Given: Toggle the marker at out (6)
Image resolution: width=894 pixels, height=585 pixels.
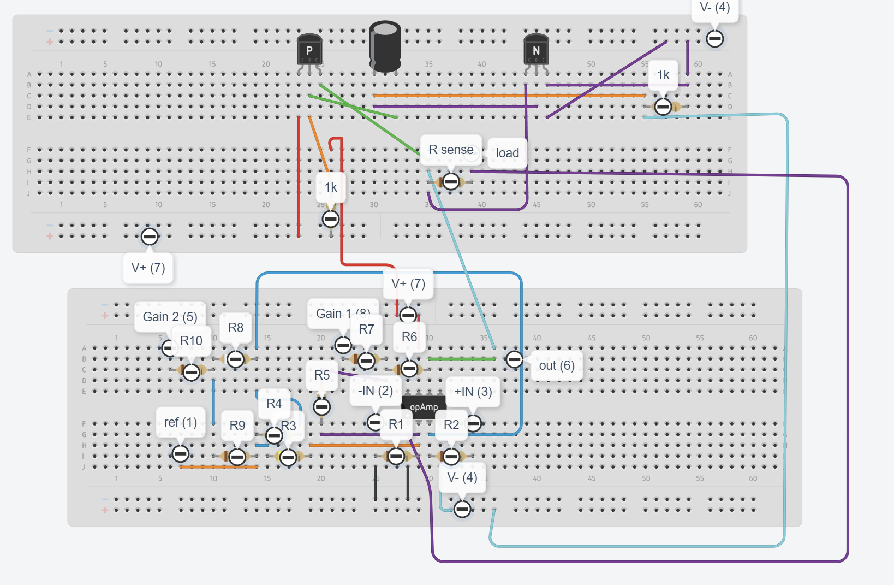Looking at the screenshot, I should [x=515, y=359].
